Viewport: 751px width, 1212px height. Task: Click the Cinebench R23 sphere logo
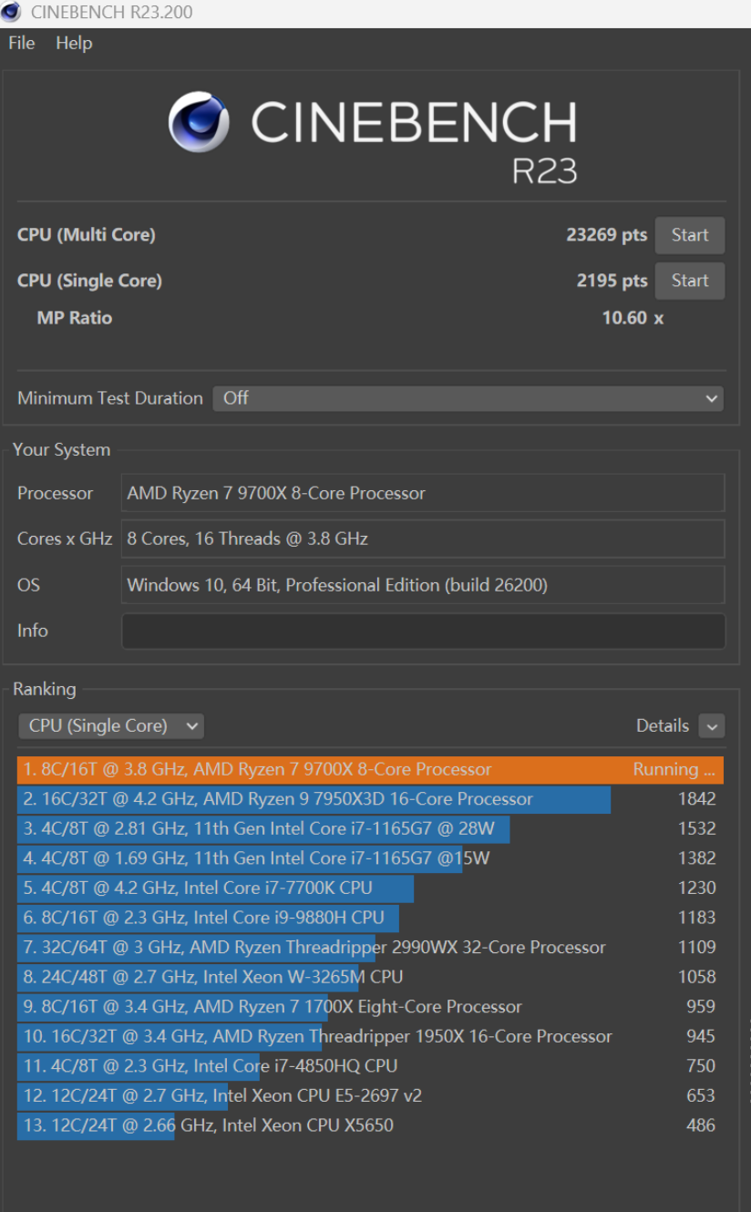coord(198,121)
